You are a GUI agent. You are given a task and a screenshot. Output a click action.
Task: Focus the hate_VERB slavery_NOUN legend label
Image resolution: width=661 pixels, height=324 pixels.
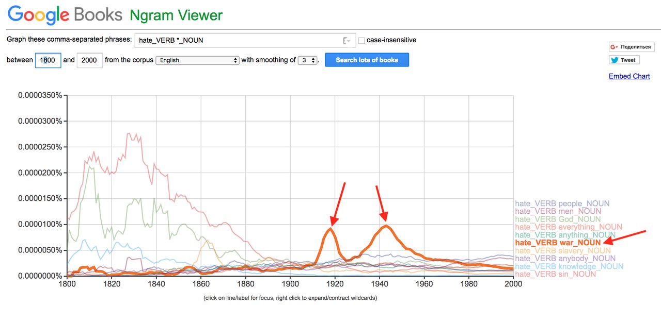tap(563, 250)
